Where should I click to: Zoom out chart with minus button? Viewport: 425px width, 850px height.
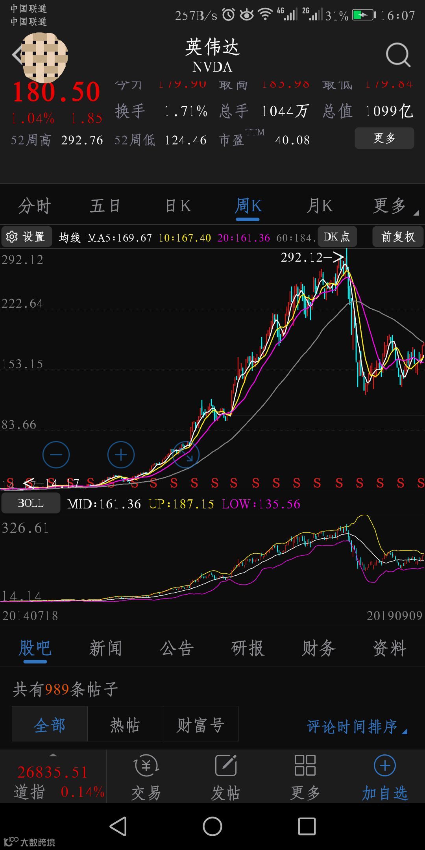(56, 455)
